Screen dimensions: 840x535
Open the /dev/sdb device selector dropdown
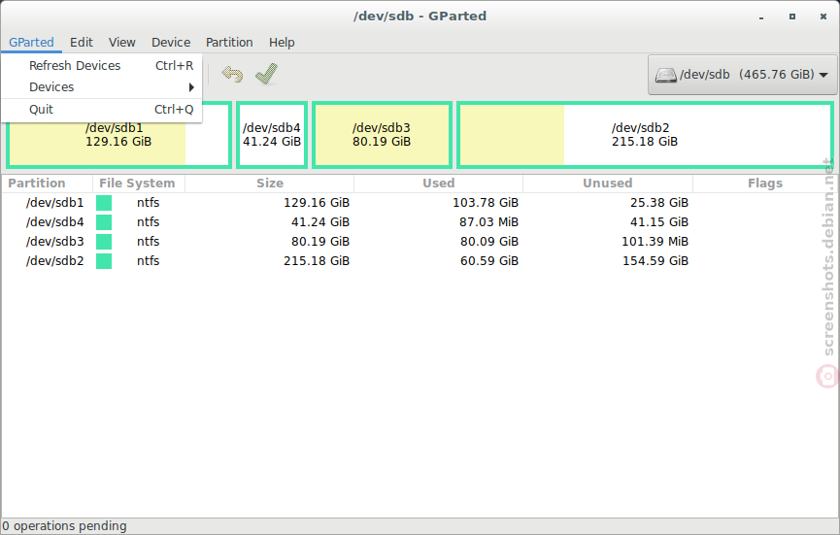[742, 75]
